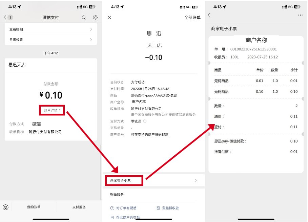Tap the unread badge 1 beside back arrow
308x222 pixels.
[10, 18]
